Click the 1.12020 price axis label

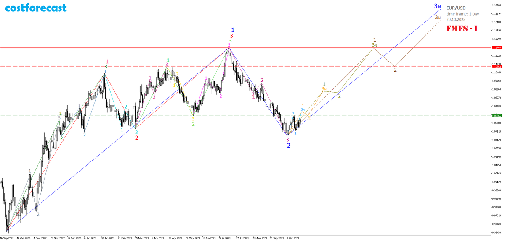click(x=497, y=55)
